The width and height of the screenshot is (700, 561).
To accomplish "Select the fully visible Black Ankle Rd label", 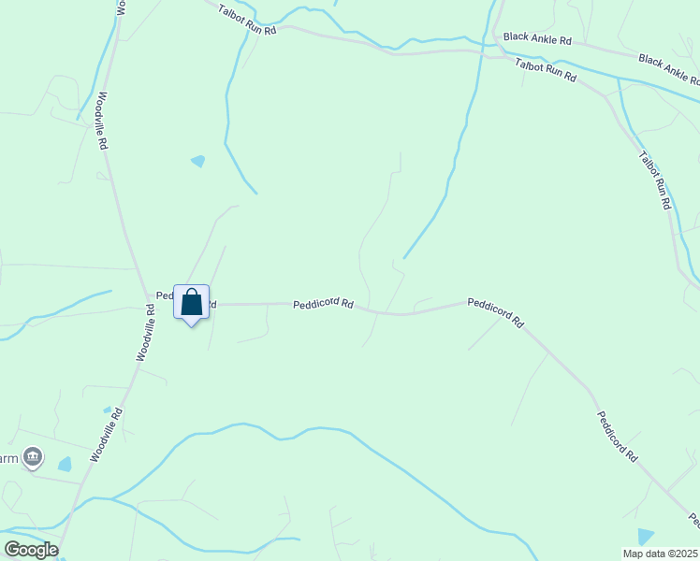I will pos(537,38).
